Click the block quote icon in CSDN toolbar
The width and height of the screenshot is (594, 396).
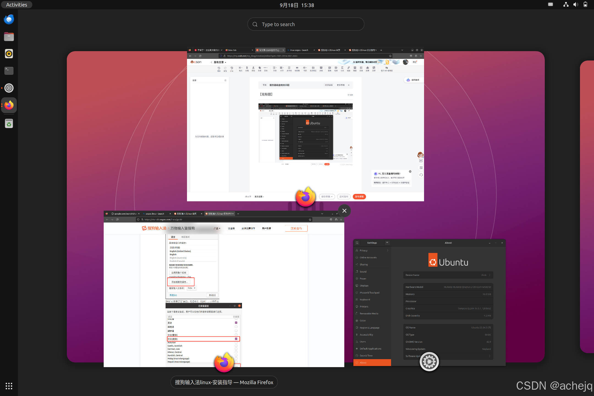point(297,68)
